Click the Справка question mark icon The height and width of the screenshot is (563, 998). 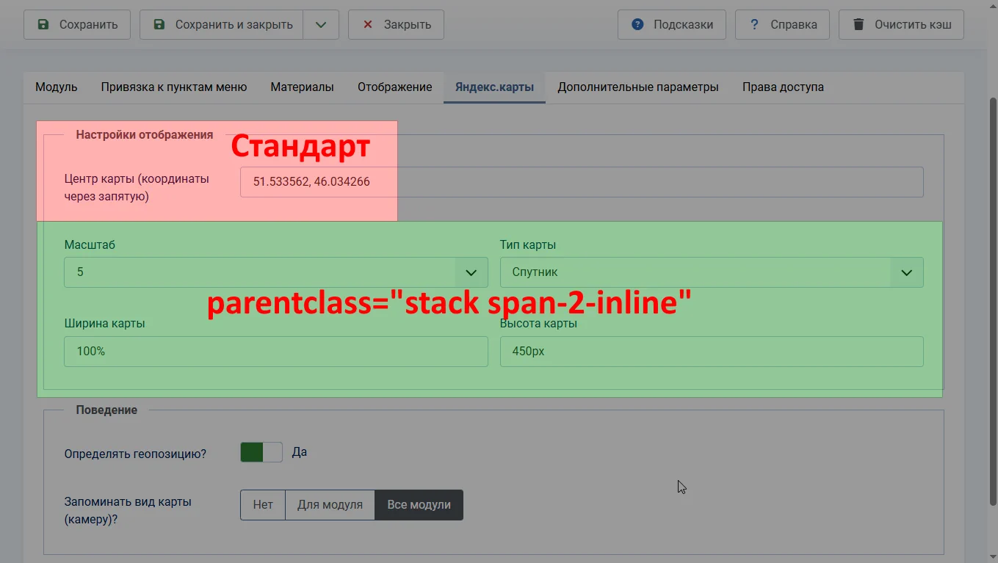(754, 24)
